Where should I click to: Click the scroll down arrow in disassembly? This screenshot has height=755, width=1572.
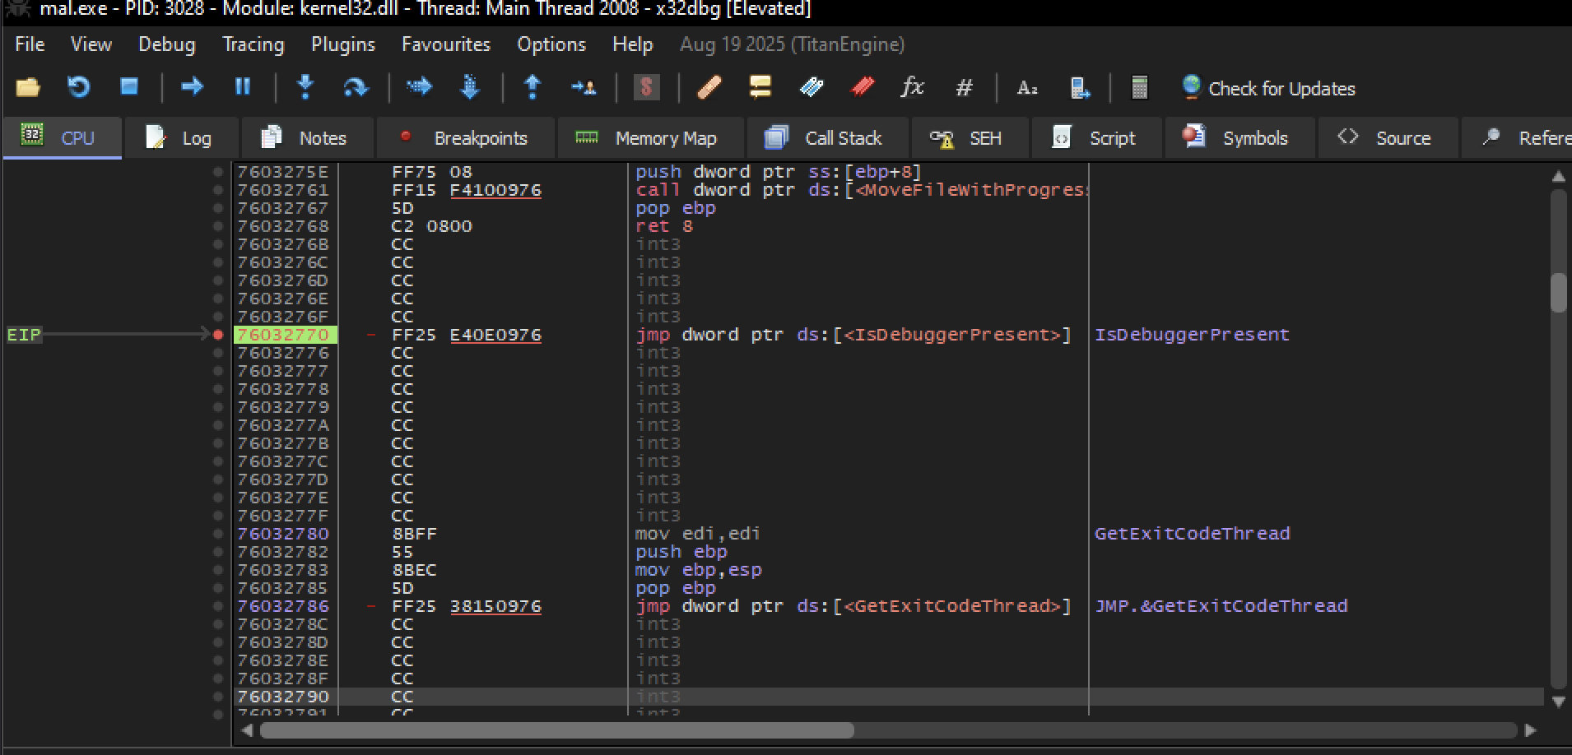click(1558, 702)
